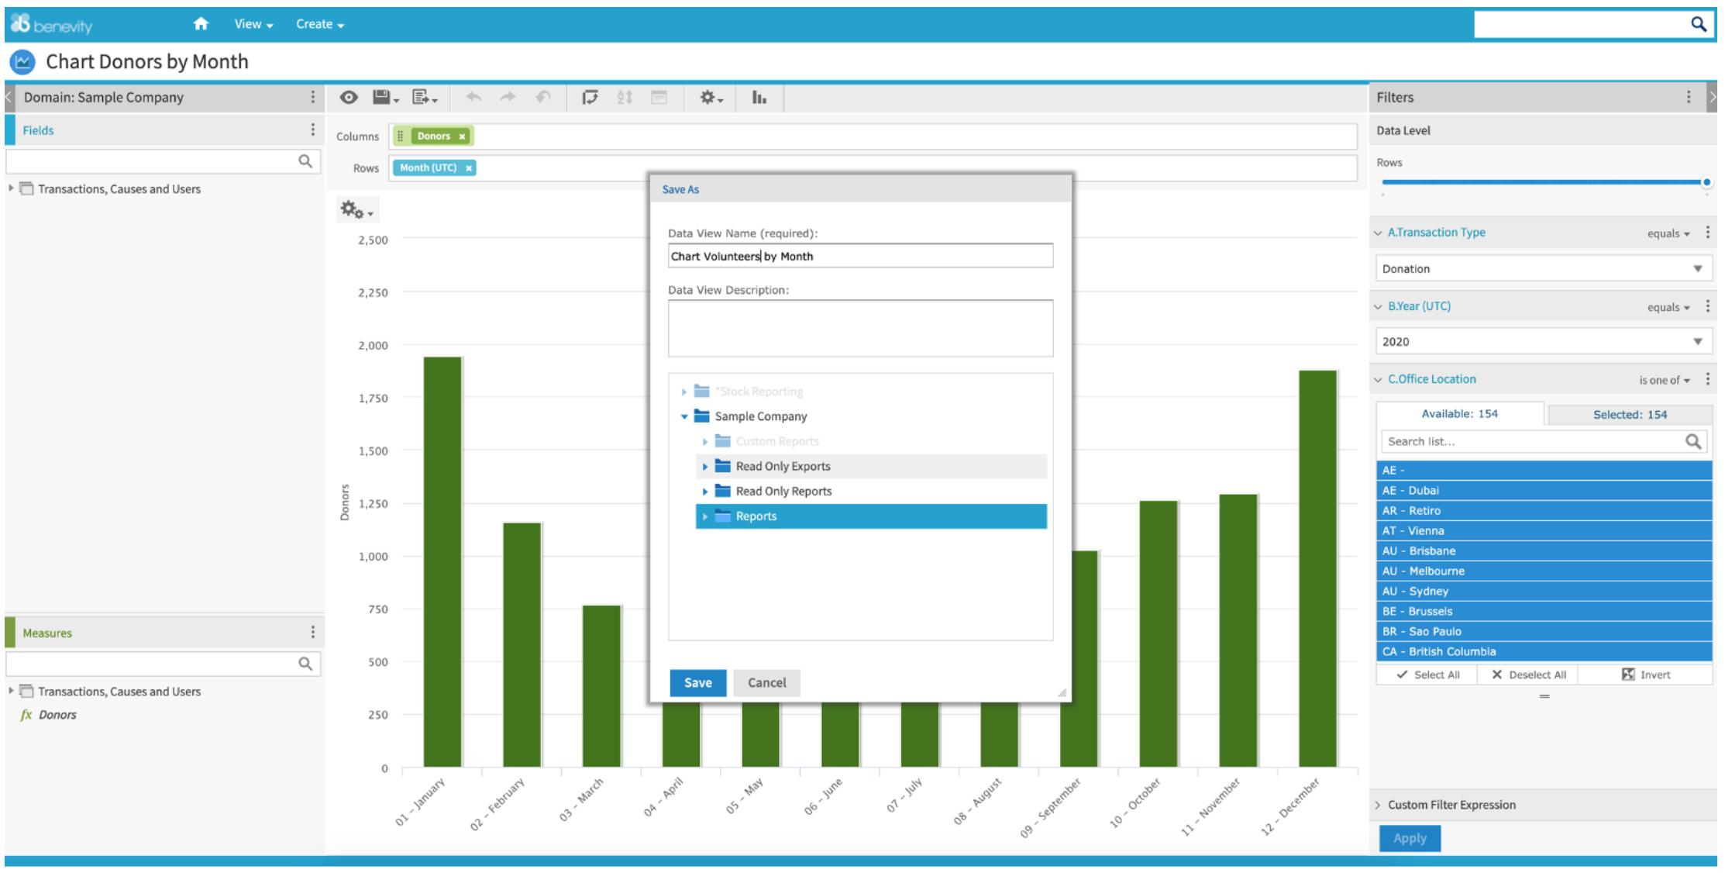
Task: Remove the Donors column chip
Action: (462, 136)
